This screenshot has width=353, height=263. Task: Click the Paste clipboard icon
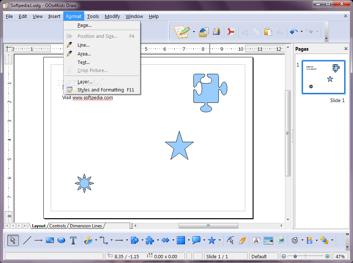(x=268, y=32)
